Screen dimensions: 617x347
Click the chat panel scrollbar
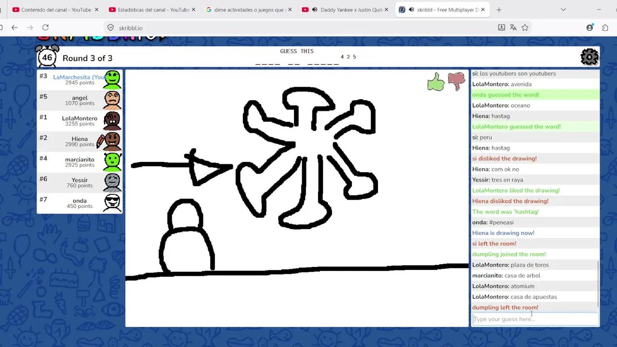(x=598, y=284)
